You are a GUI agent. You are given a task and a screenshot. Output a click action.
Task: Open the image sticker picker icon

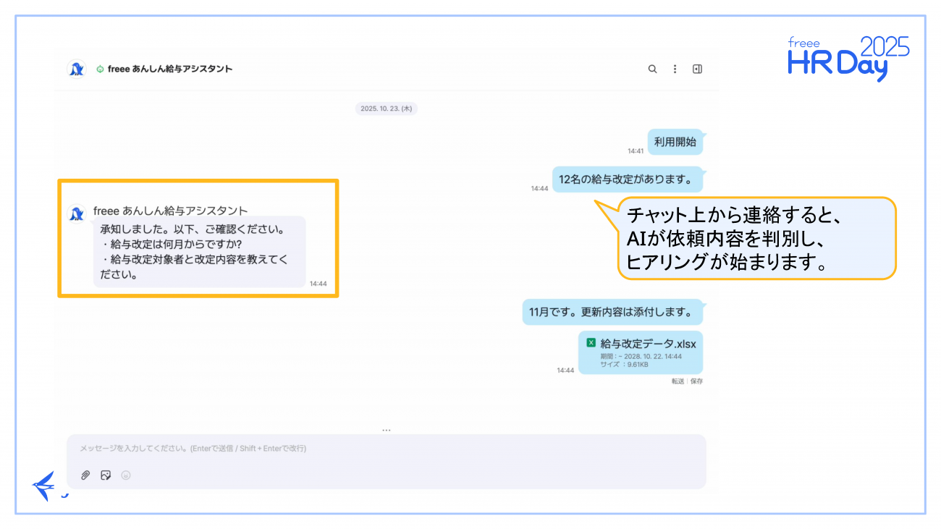[106, 475]
